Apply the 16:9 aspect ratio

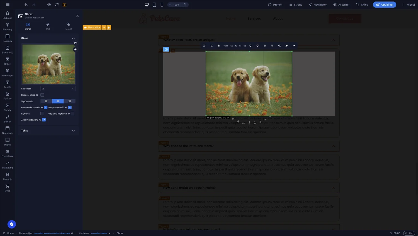pos(231,46)
